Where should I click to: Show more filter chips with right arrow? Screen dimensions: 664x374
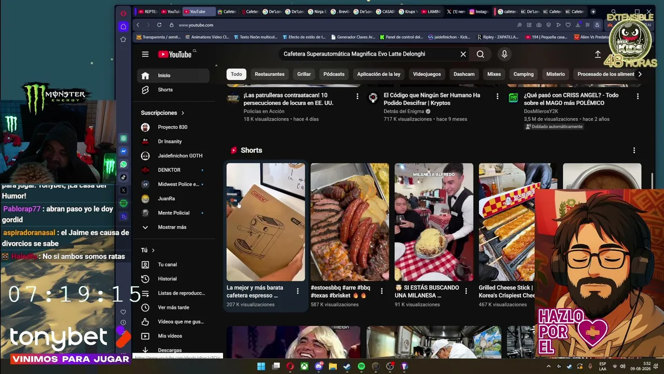click(640, 74)
